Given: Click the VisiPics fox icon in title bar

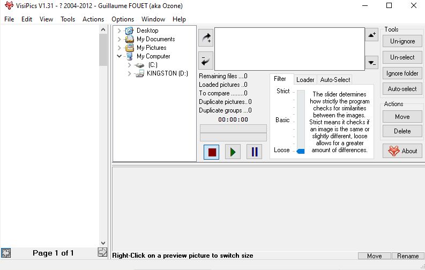Looking at the screenshot, I should (x=9, y=5).
